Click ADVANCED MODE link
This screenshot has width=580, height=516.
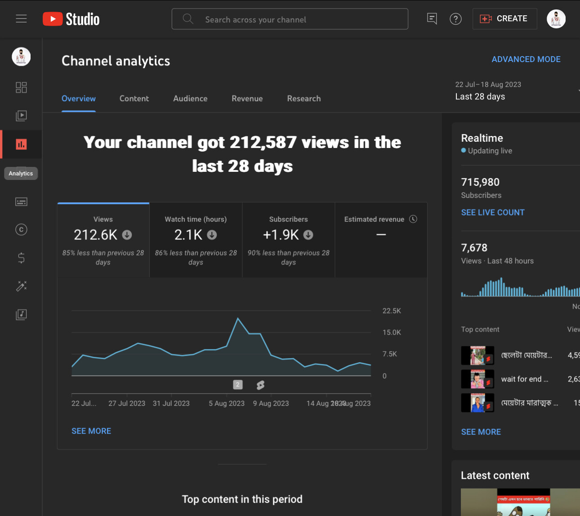(526, 59)
